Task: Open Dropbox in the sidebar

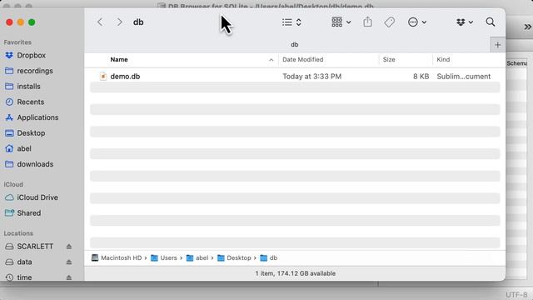Action: click(x=32, y=55)
